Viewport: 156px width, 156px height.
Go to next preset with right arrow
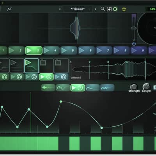coord(96,9)
